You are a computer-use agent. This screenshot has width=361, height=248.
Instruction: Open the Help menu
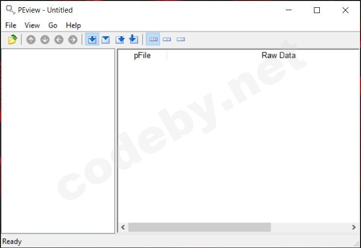pos(73,25)
